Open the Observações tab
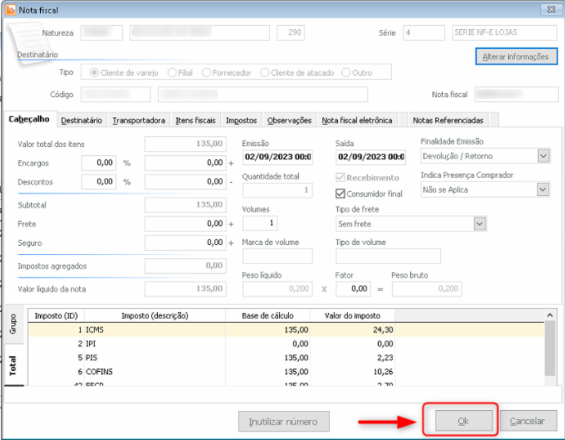Image resolution: width=565 pixels, height=440 pixels. [x=290, y=120]
